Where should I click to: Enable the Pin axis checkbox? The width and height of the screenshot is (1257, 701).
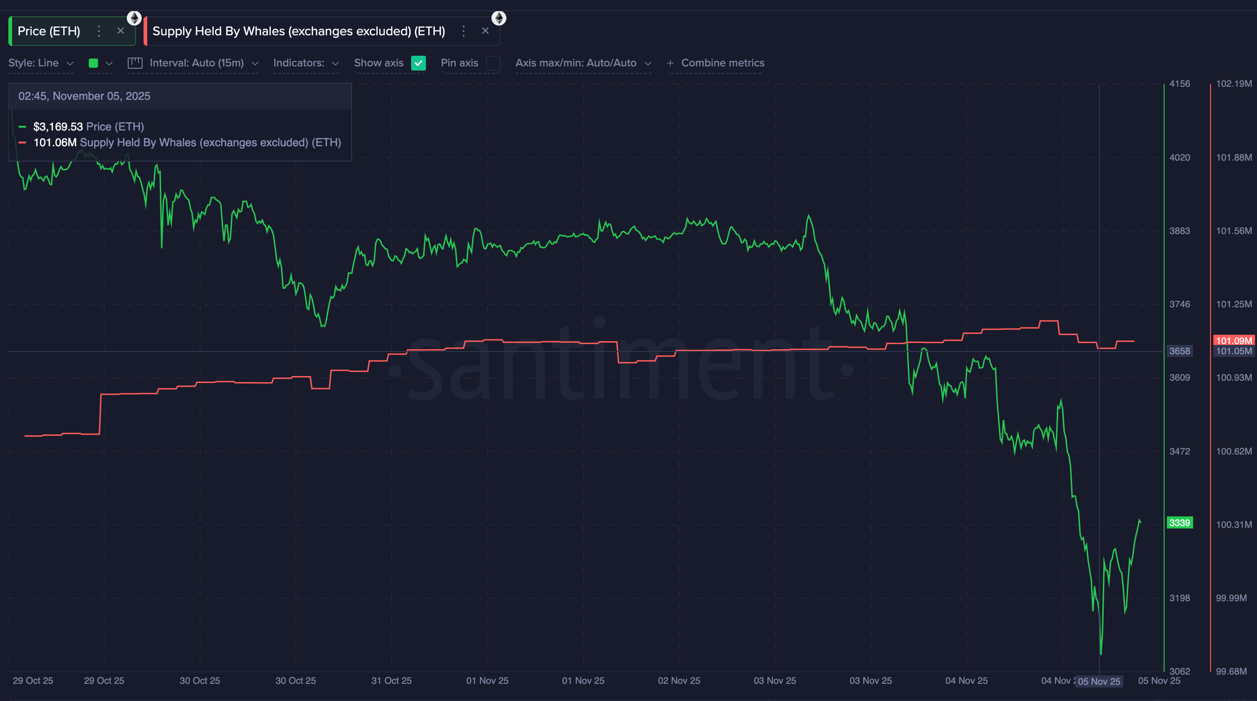493,64
